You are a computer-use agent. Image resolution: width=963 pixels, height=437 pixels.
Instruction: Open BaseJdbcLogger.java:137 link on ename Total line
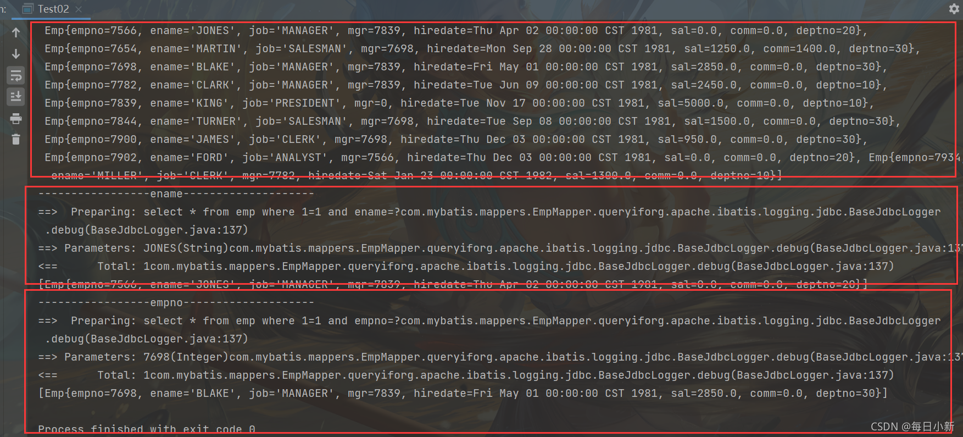[x=812, y=266]
